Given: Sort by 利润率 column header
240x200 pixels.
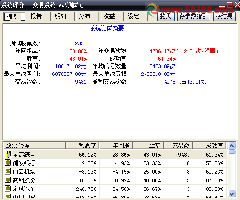Looking at the screenshot, I should point(83,146).
